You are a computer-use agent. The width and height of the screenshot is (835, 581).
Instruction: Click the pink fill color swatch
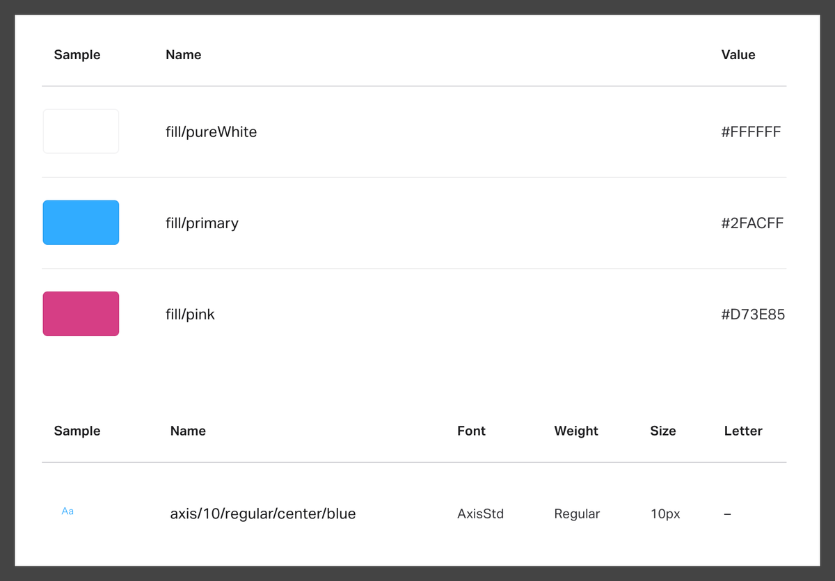click(x=81, y=314)
